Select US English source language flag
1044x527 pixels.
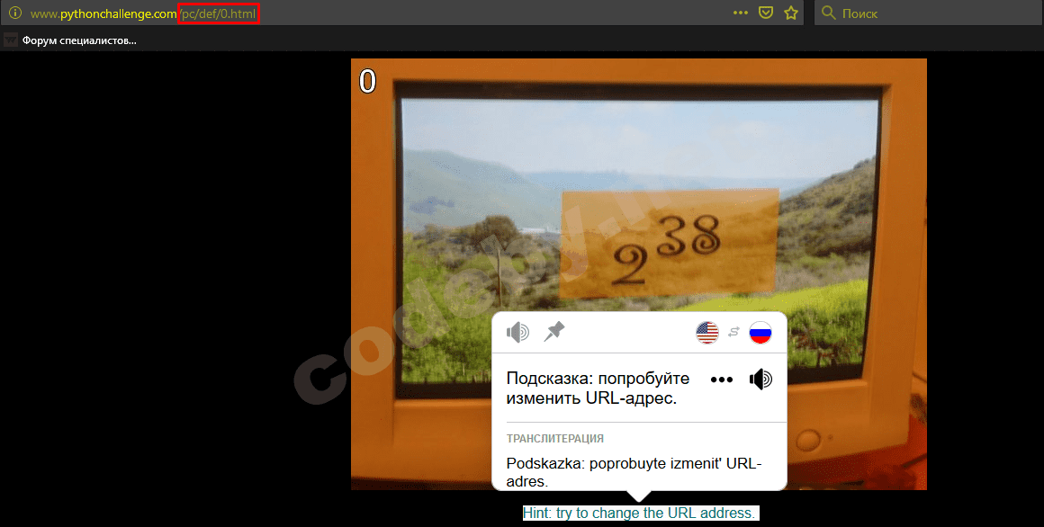[707, 333]
